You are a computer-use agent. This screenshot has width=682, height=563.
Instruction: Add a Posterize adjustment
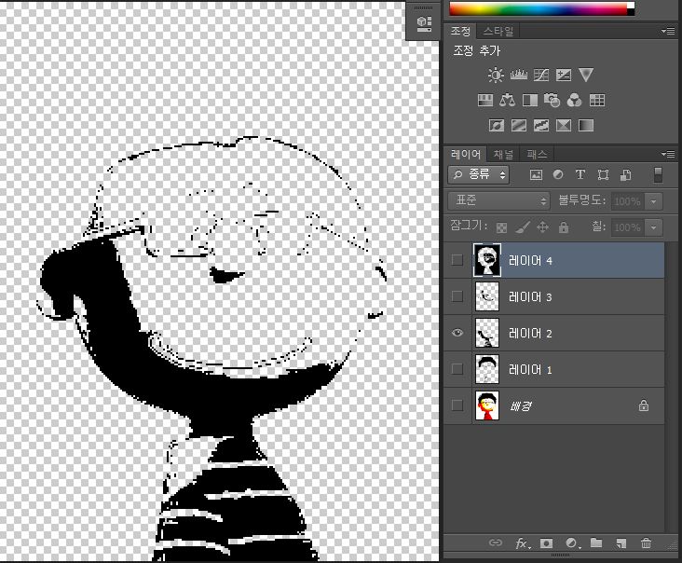519,126
